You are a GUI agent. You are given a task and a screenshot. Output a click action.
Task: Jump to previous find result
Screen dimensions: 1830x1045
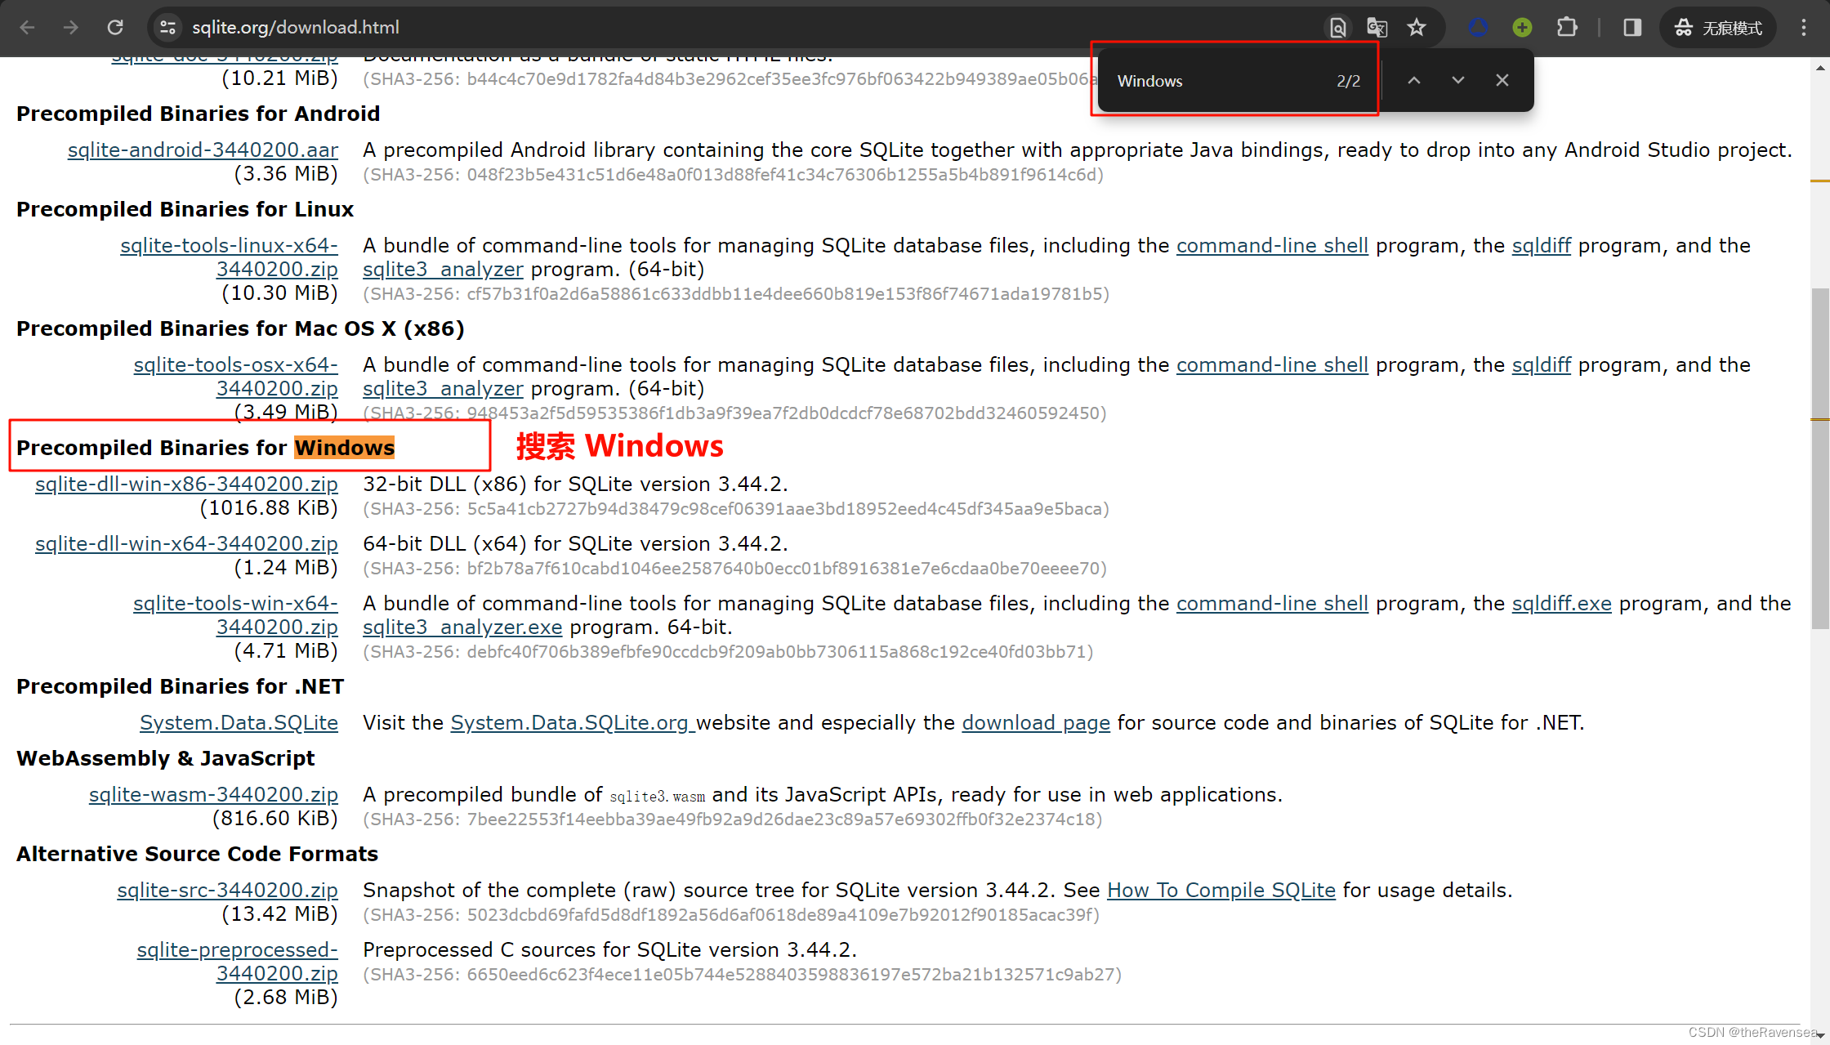1414,80
